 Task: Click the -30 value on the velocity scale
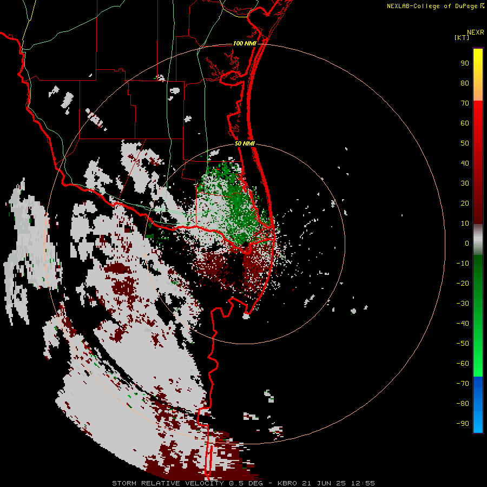click(x=463, y=304)
